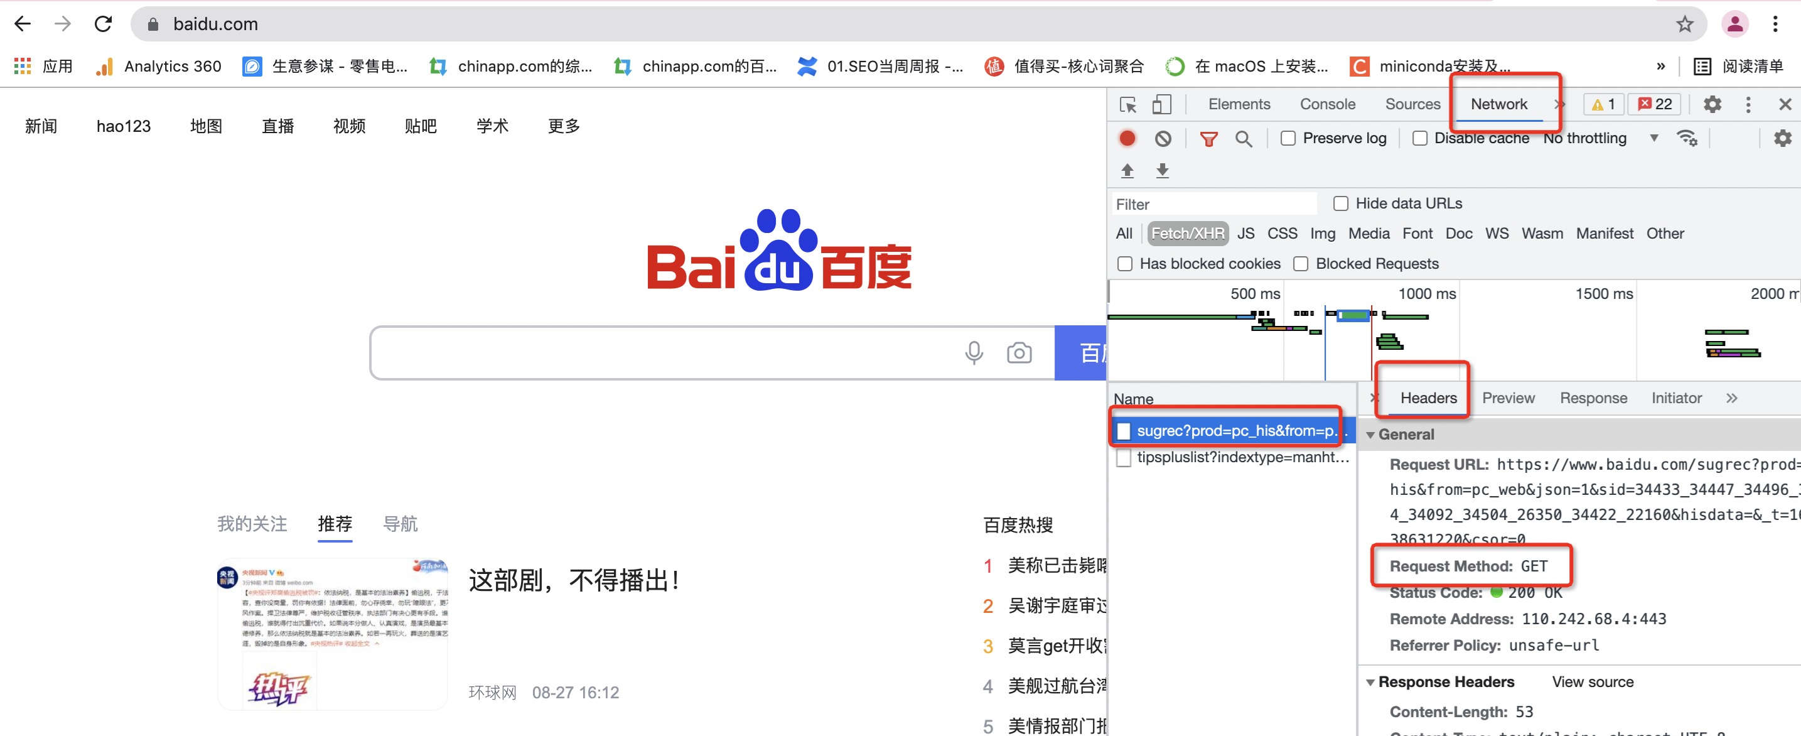Click the warnings counter showing 1
The image size is (1801, 736).
click(x=1603, y=104)
